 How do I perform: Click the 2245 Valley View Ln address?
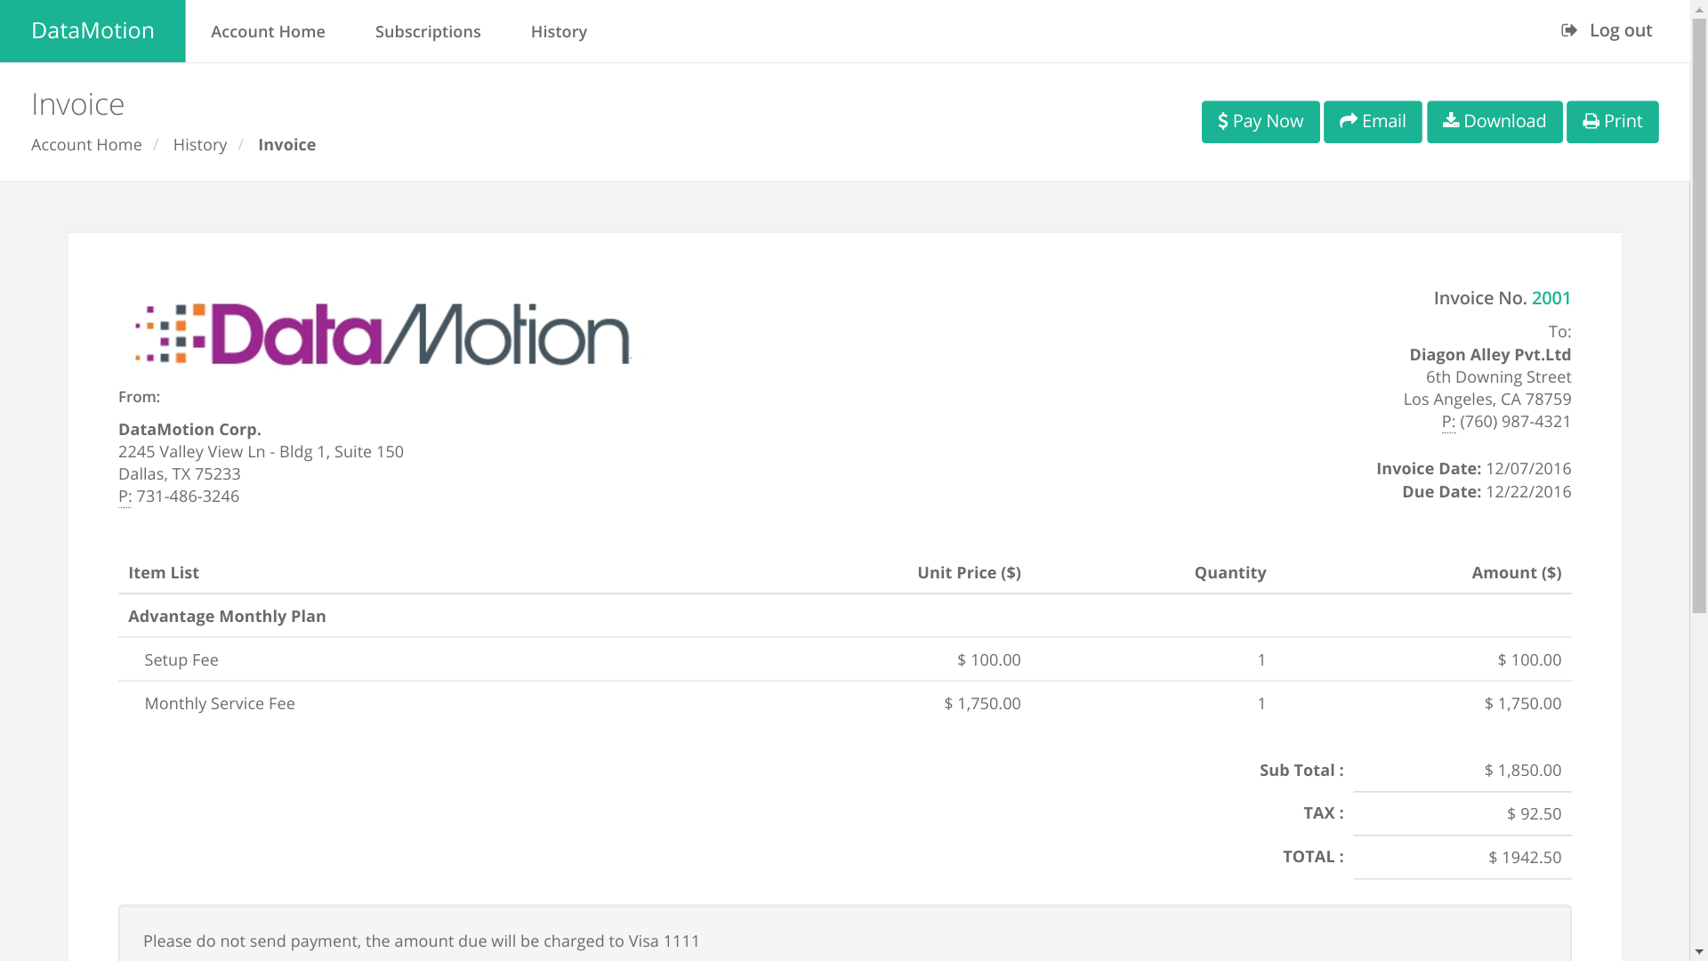(x=261, y=451)
